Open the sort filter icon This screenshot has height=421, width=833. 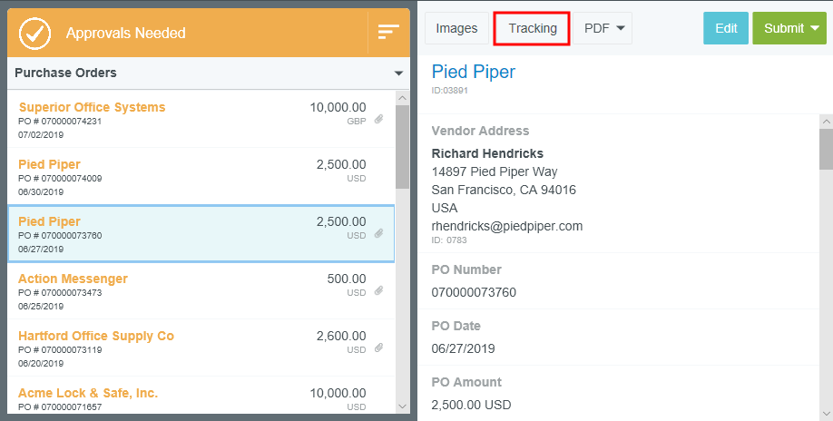[x=388, y=32]
